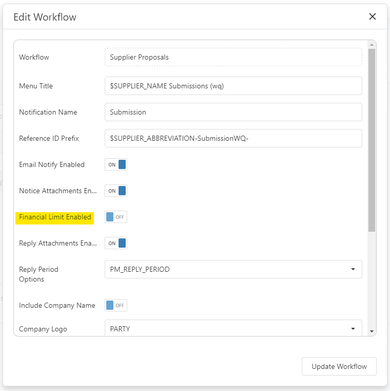Click the Company Logo label
The image size is (390, 391).
pos(43,329)
